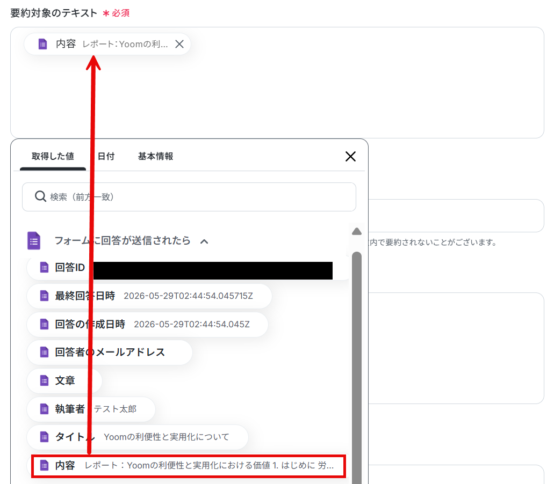
Task: Collapse the フォームに回答が送信されたら section
Action: (x=204, y=241)
